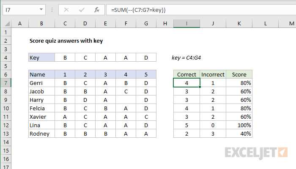Select Jacob's question 4 answer C
The height and width of the screenshot is (169, 296).
coord(126,92)
